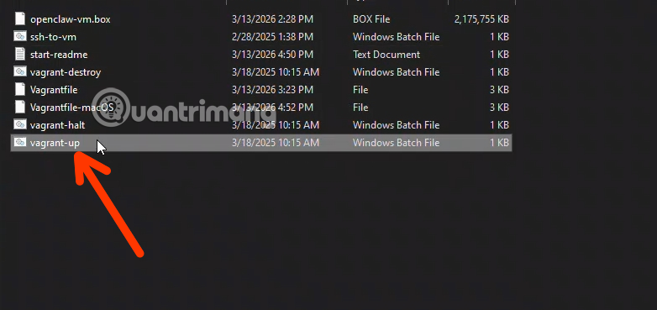
Task: Click the date 2/28/2025 1:38 PM
Action: [272, 37]
